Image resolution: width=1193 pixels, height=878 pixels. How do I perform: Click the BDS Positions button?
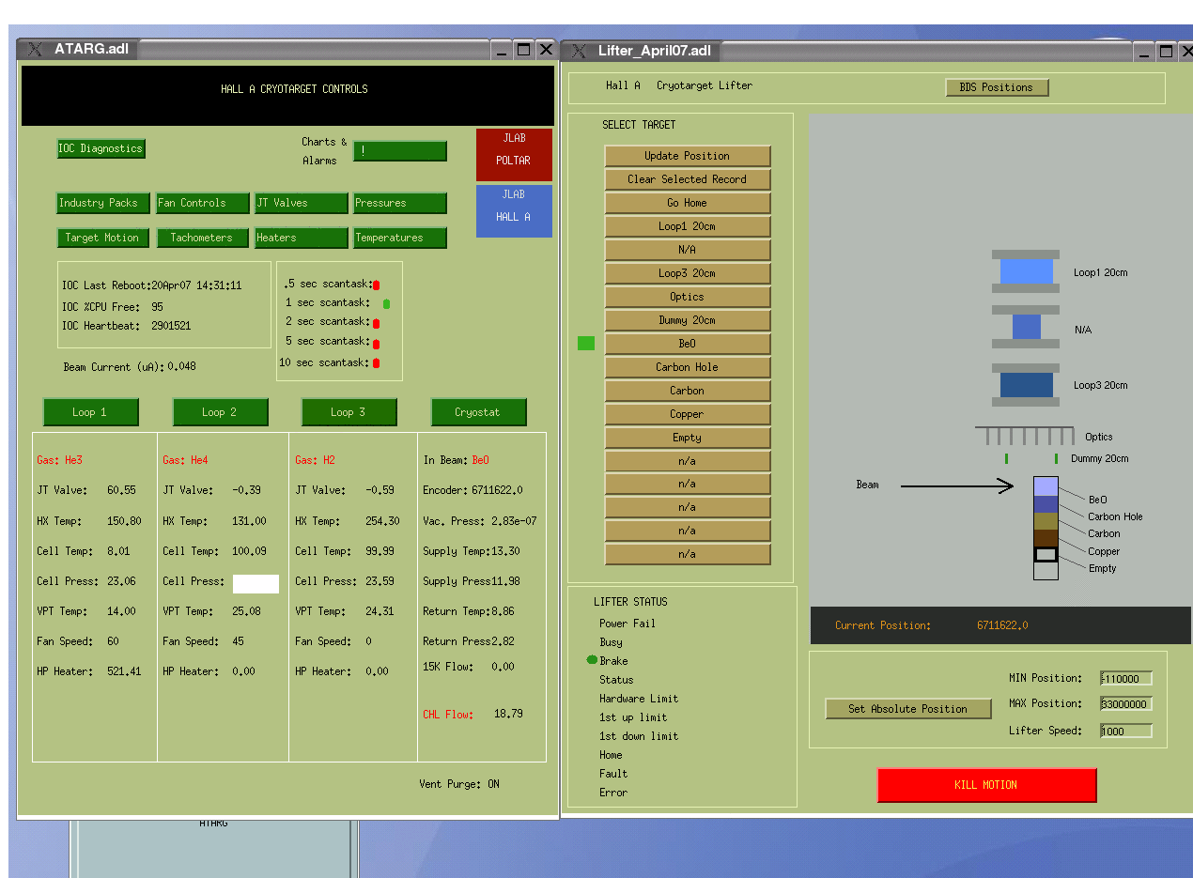(x=997, y=87)
